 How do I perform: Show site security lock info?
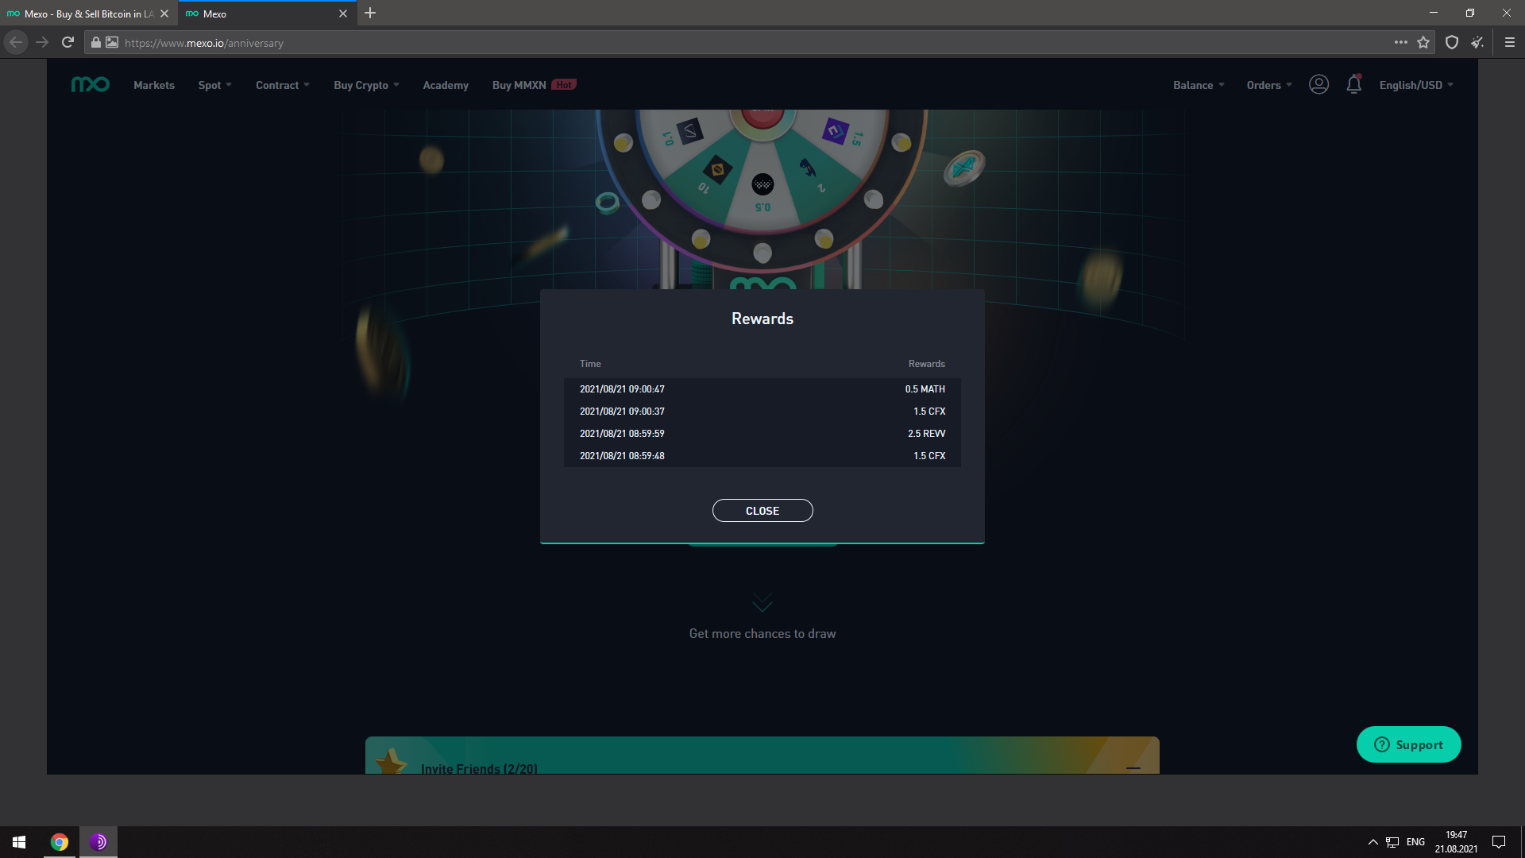click(x=95, y=43)
